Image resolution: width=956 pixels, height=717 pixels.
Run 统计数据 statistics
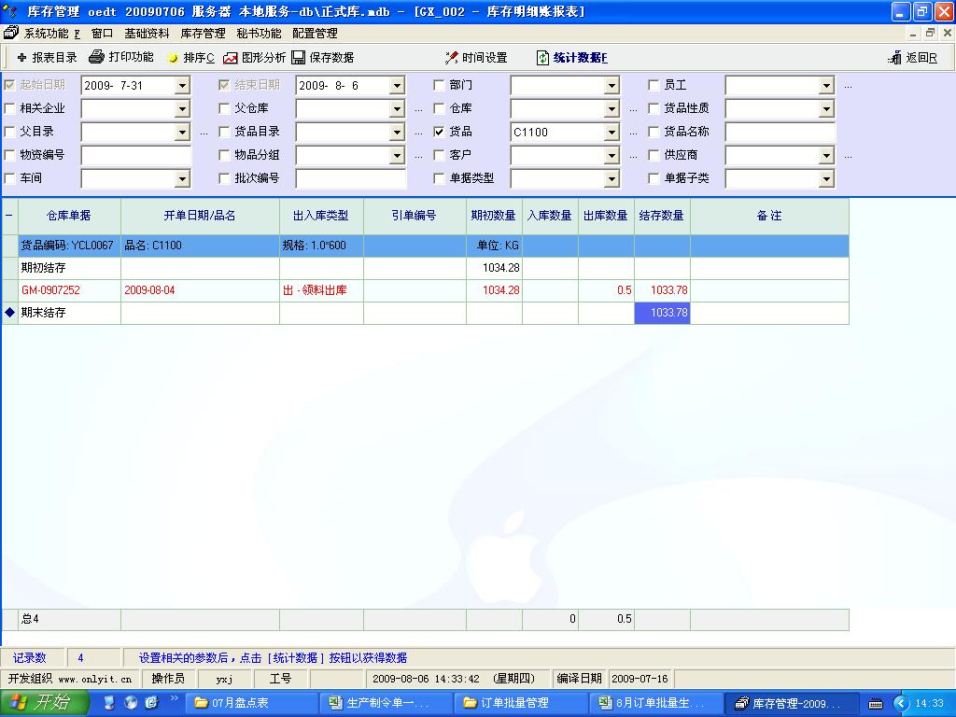543,58
